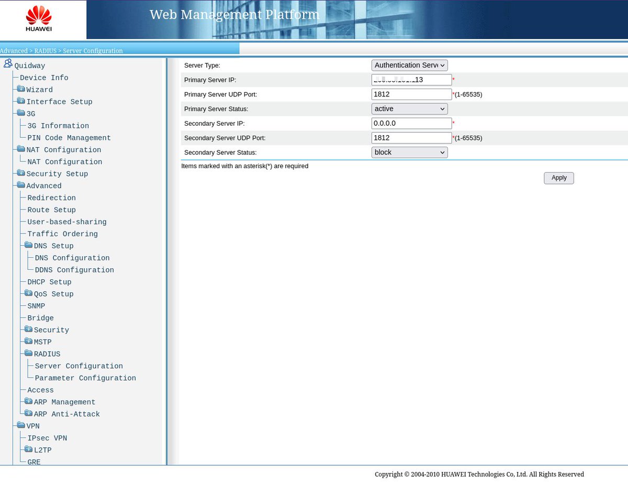Viewport: 628px width, 483px height.
Task: Select the ARP Anti-Attack tree label
Action: tap(67, 415)
